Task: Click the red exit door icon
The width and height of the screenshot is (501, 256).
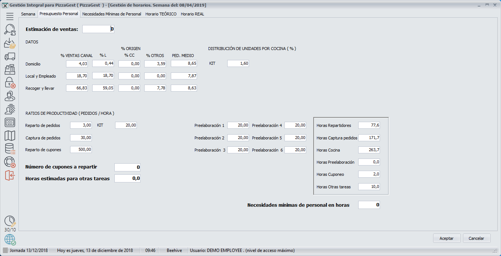Action: (x=10, y=175)
